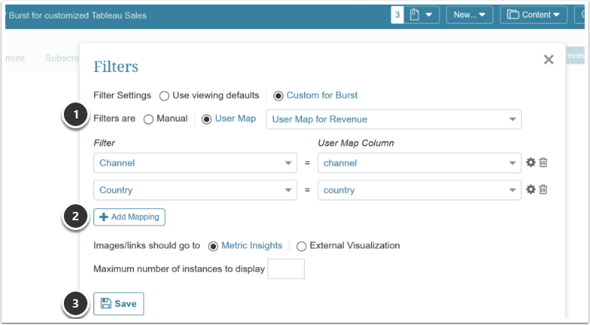590x325 pixels.
Task: Choose External Visualization radio option
Action: click(x=302, y=246)
